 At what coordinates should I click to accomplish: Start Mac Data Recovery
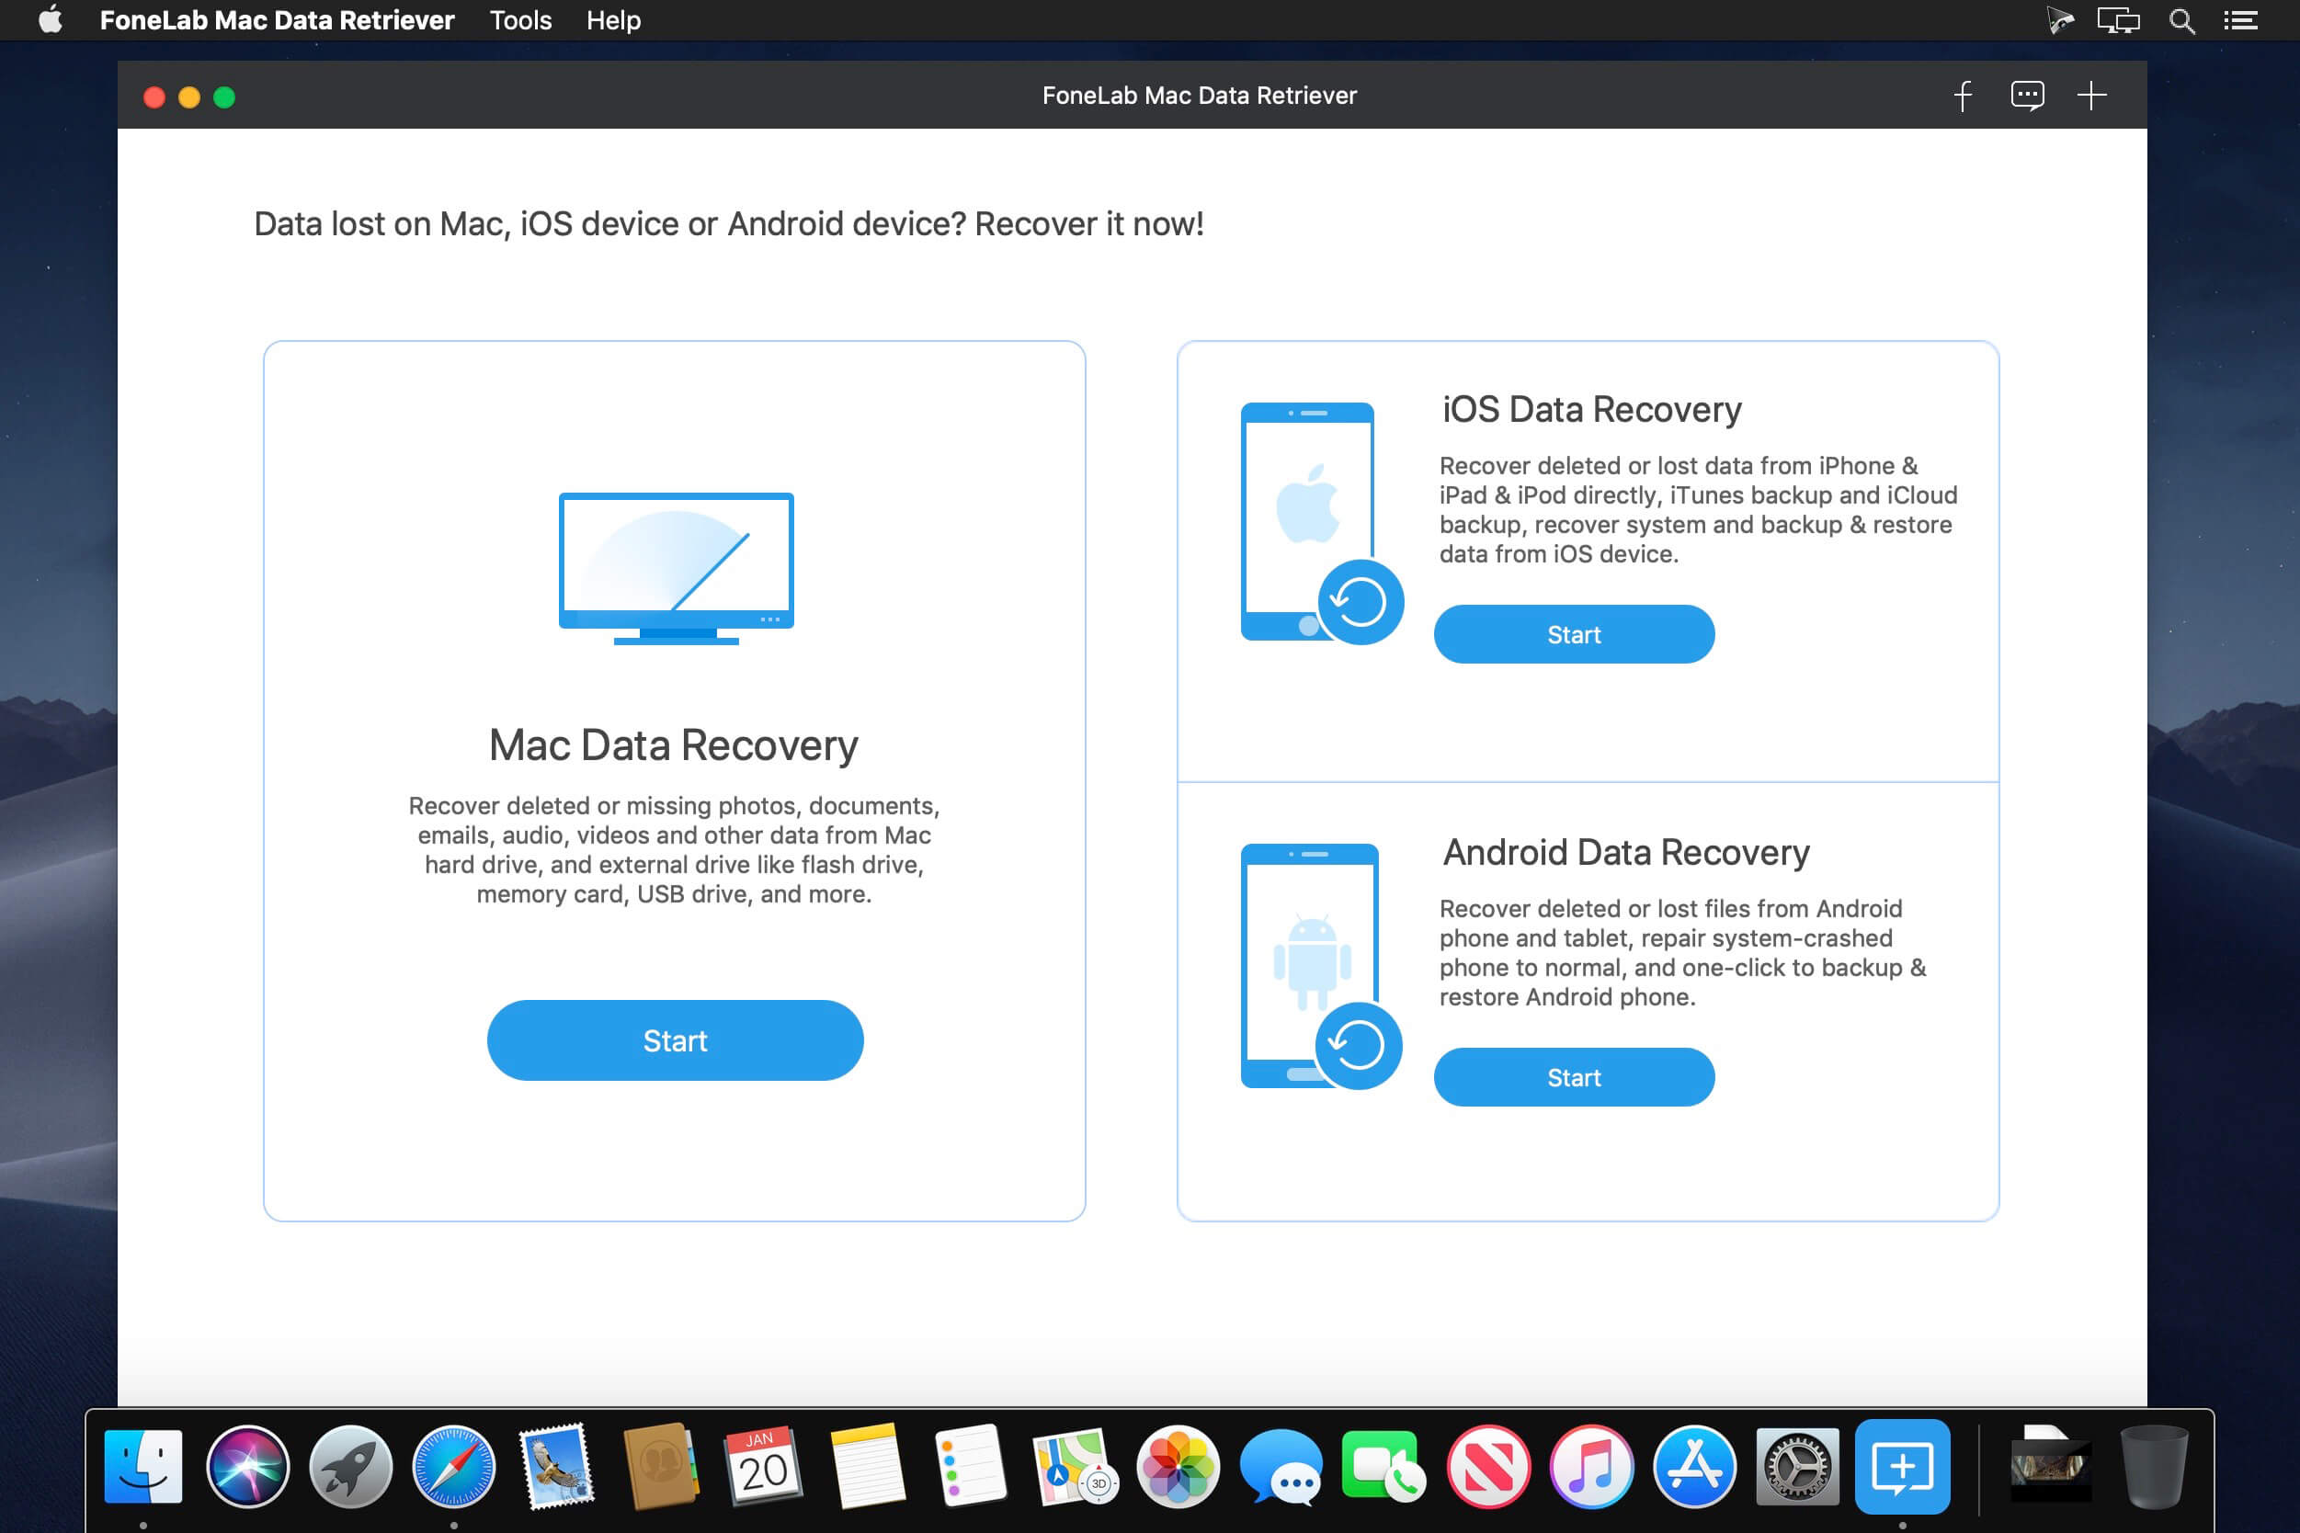click(675, 1040)
